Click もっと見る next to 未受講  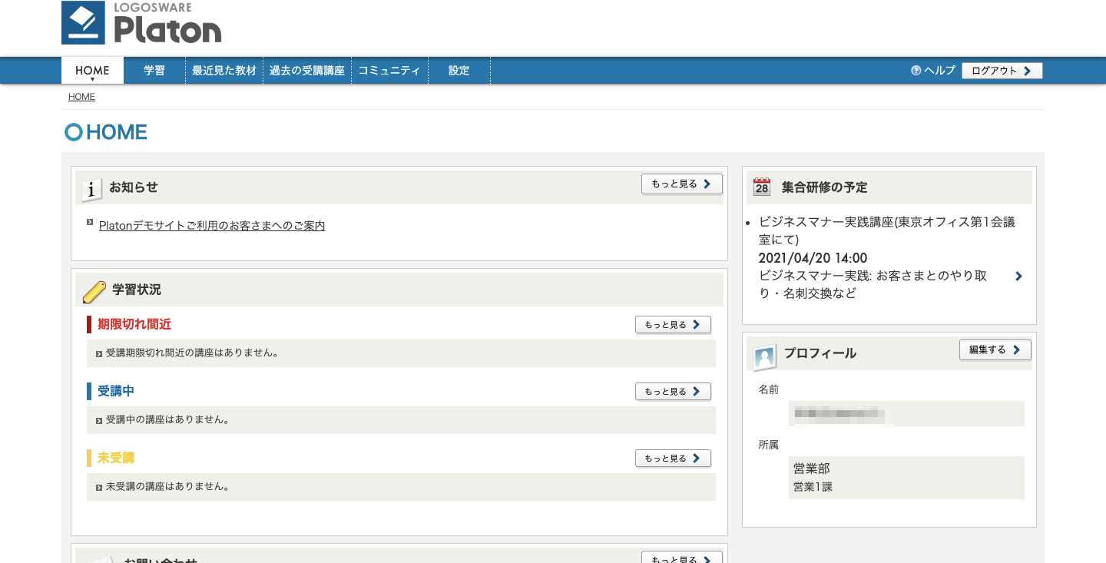pos(673,458)
